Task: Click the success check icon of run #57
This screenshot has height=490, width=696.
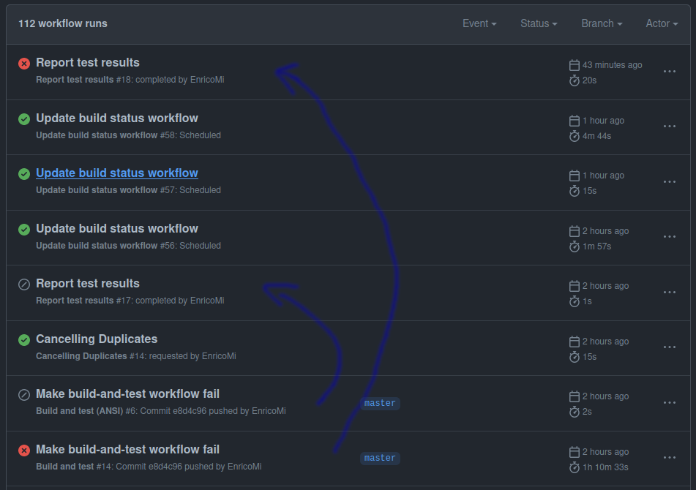Action: 24,174
